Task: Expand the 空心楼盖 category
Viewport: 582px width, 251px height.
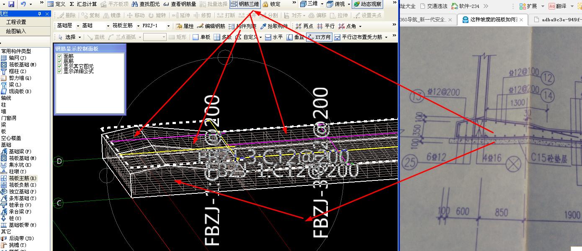Action: click(x=11, y=138)
